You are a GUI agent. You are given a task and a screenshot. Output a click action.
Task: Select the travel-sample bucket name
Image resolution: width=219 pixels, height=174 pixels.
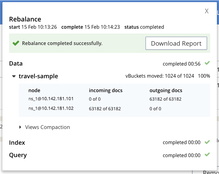(38, 76)
